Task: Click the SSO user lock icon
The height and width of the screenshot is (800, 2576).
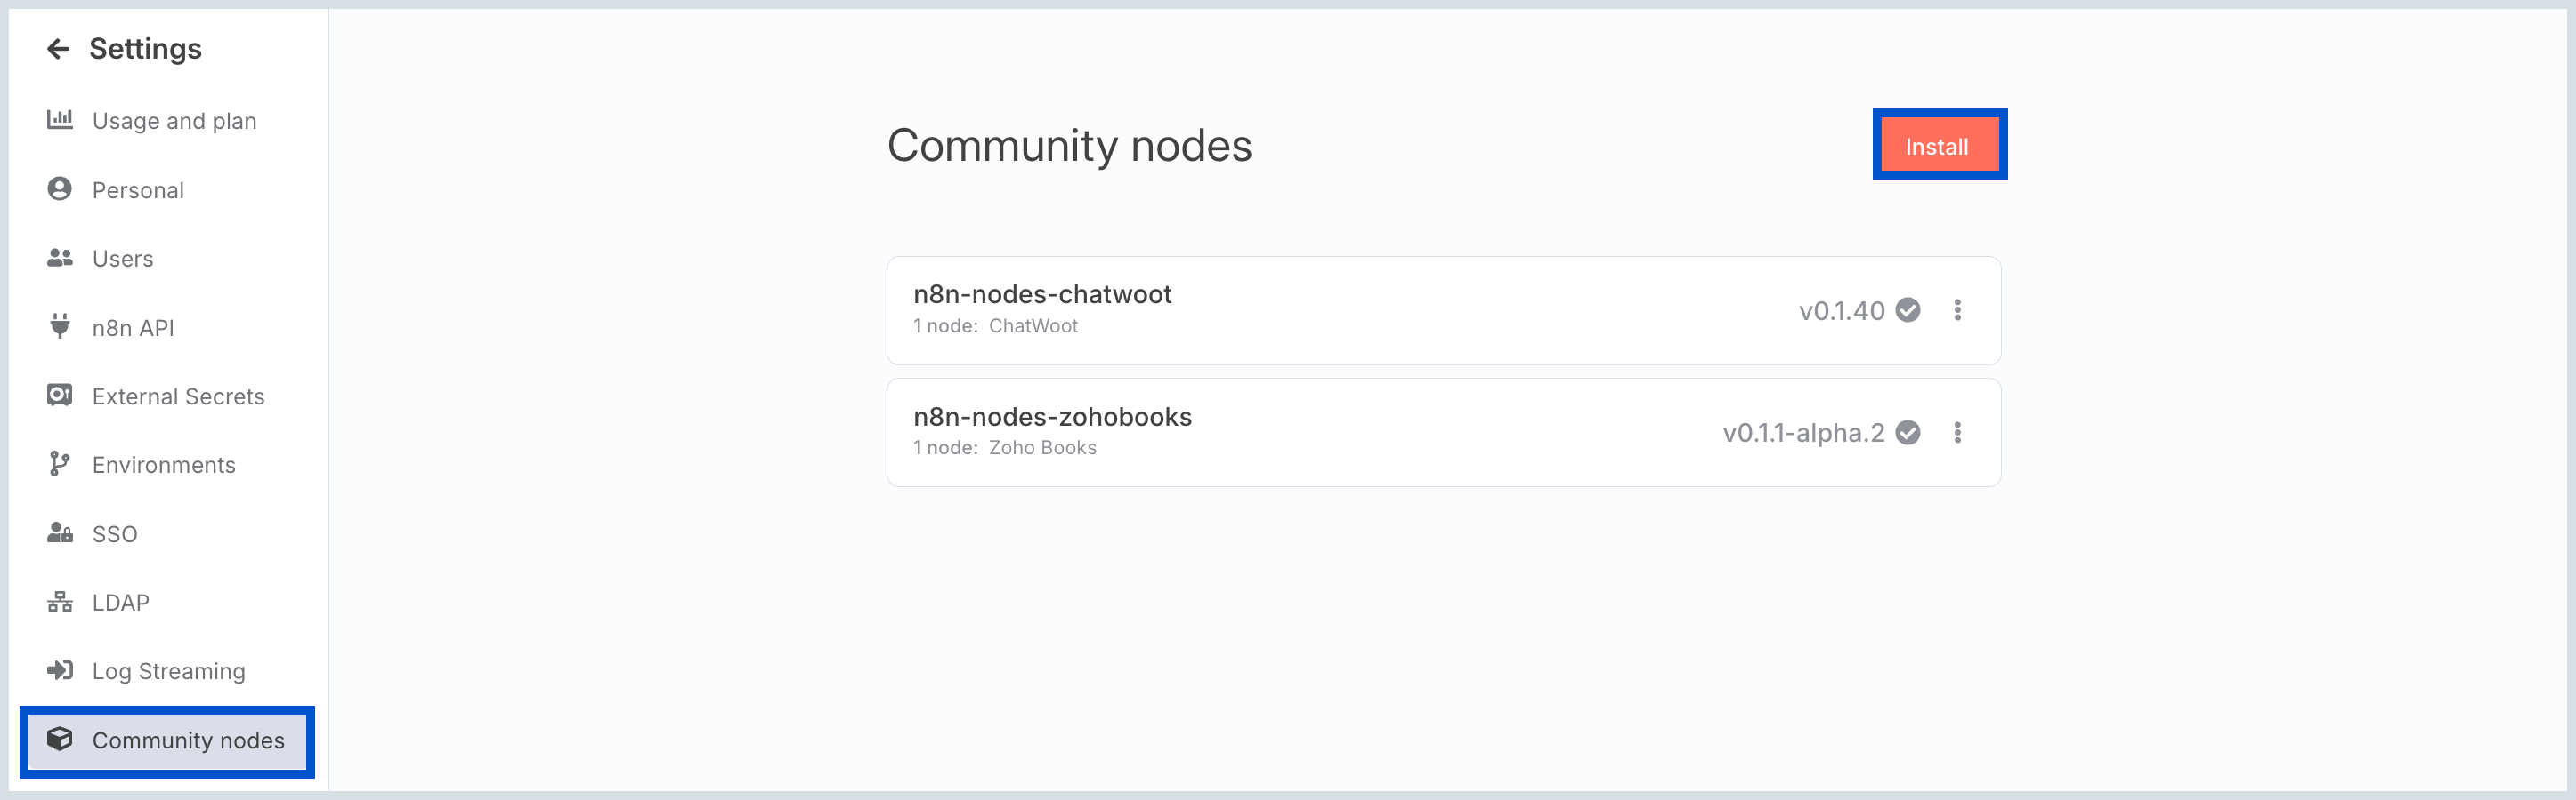Action: (60, 532)
